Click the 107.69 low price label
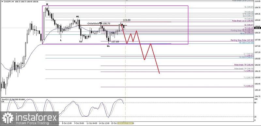261x126 pixels. (115, 42)
